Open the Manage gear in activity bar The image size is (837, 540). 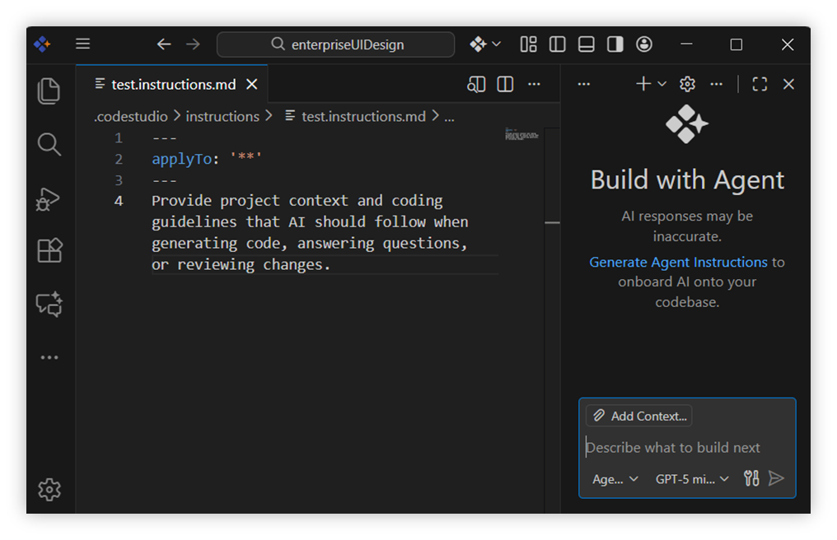tap(49, 489)
